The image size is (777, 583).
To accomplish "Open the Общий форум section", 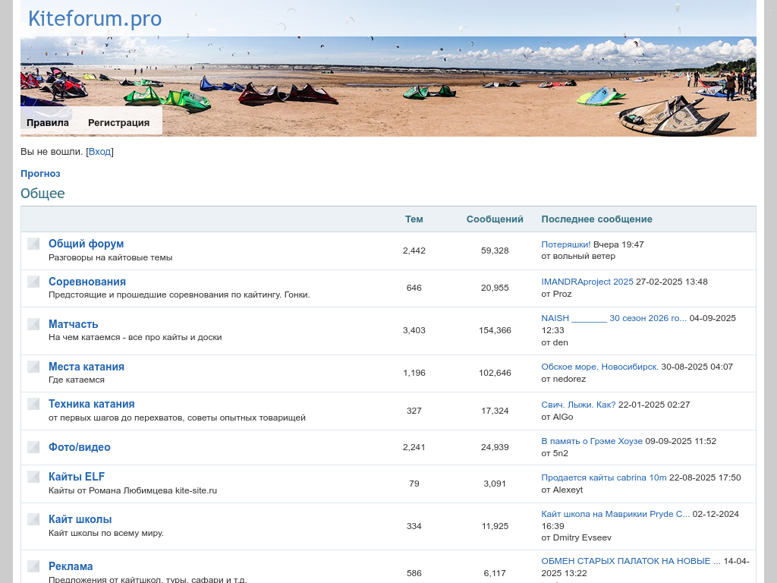I will click(x=86, y=244).
